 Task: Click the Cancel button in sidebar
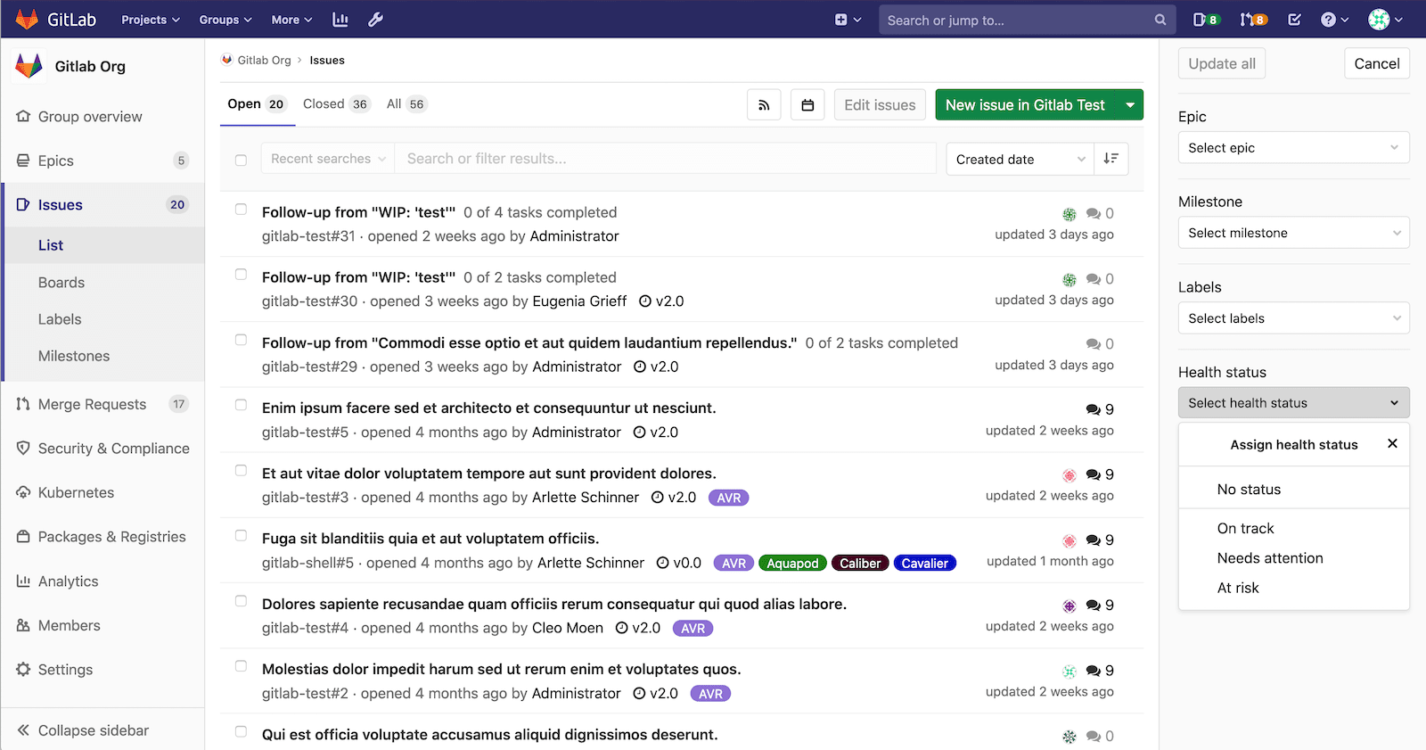(1376, 63)
